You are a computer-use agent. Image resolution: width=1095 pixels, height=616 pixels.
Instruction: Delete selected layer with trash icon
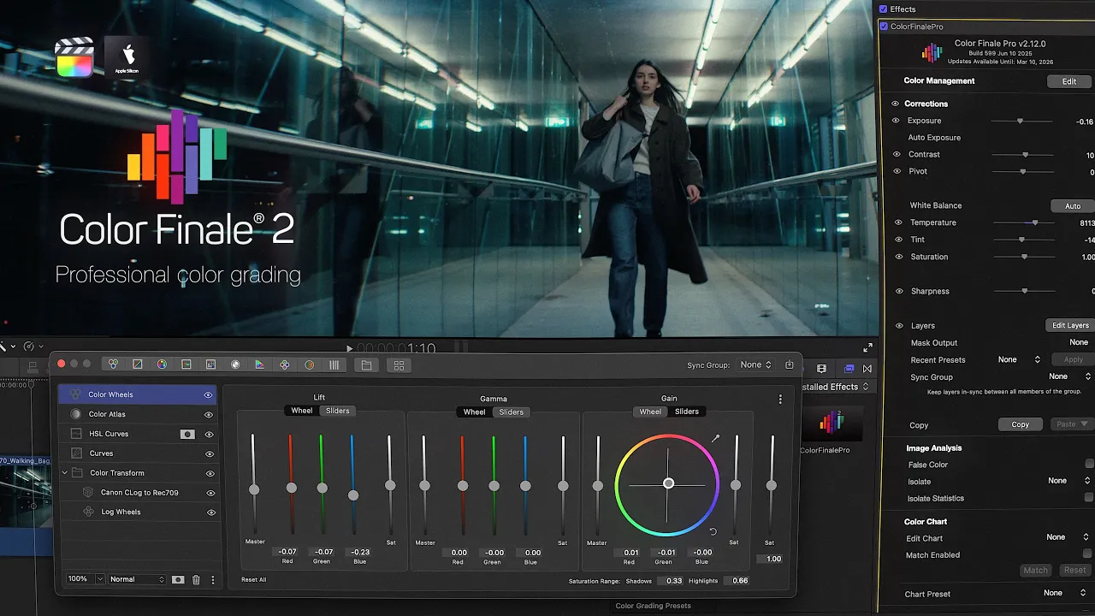196,579
